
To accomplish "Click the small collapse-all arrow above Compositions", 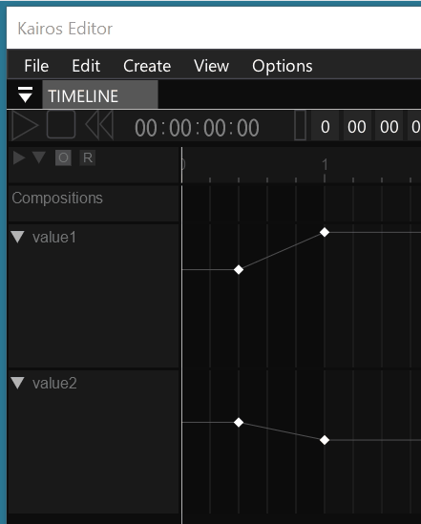I will tap(39, 157).
